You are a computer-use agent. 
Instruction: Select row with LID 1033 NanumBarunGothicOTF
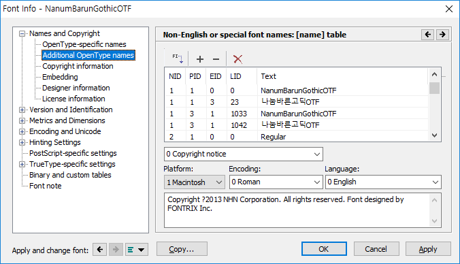296,114
